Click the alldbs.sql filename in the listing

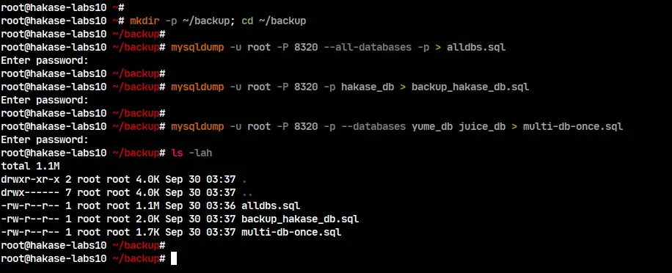271,205
